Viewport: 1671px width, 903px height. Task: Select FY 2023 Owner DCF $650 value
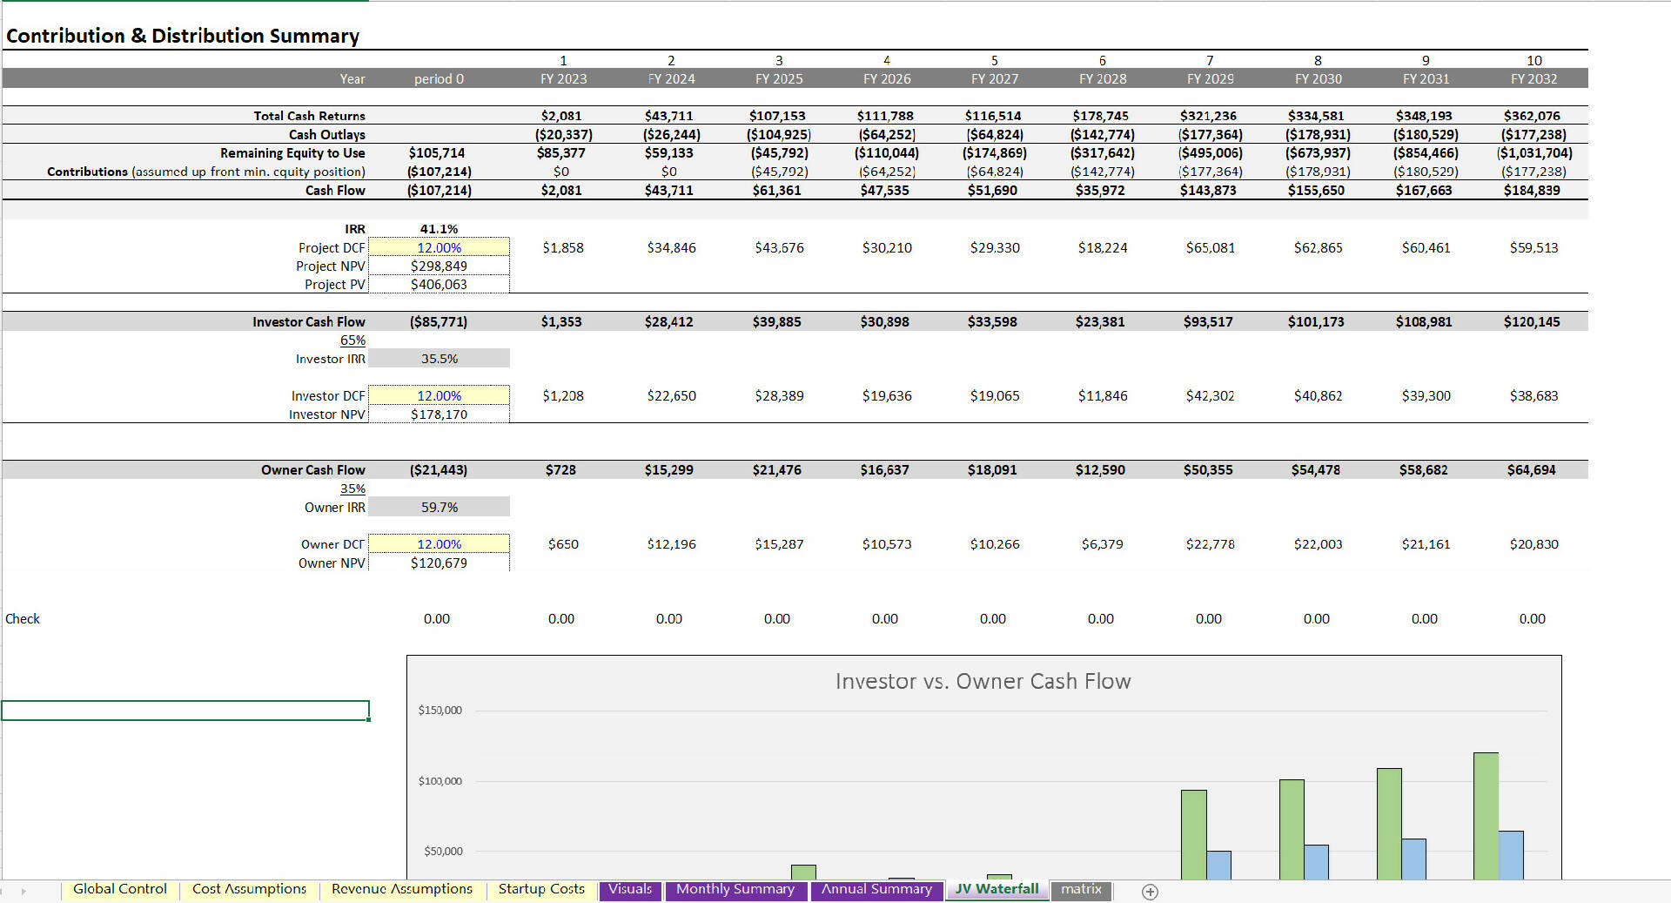click(x=563, y=544)
